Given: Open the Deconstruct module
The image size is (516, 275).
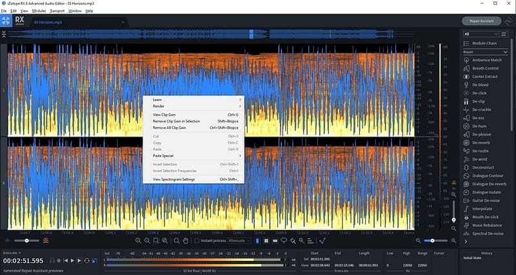Looking at the screenshot, I should pyautogui.click(x=479, y=167).
